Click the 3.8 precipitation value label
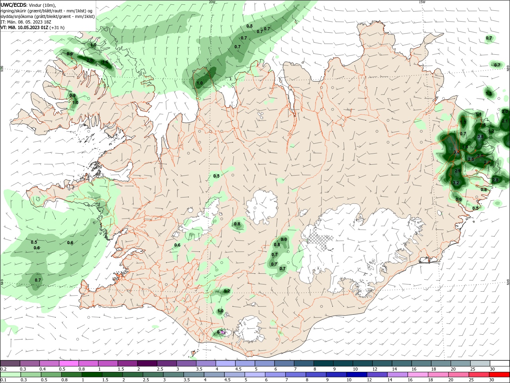This screenshot has height=383, width=510. pyautogui.click(x=481, y=136)
